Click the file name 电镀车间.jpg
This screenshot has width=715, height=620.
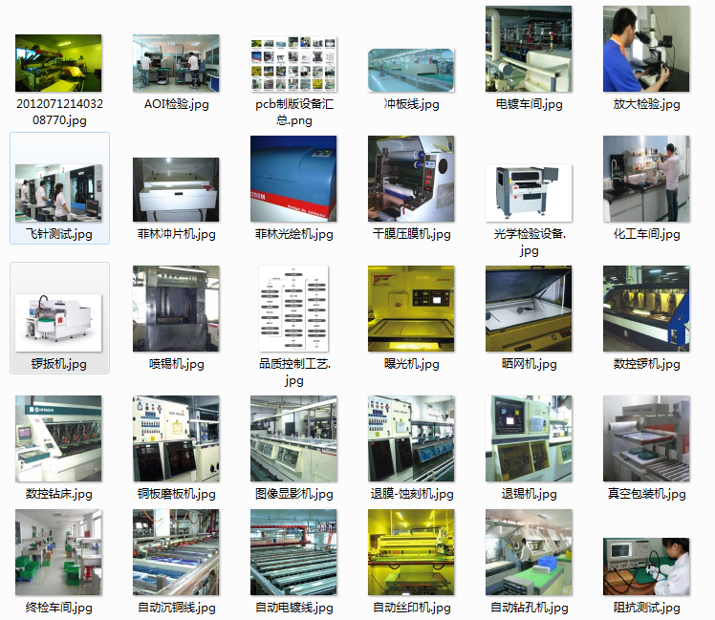coord(529,104)
